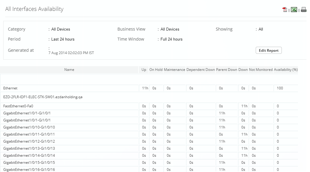Screen dimensions: 310x172
Task: Select the Ethernet interface row
Action: click(x=10, y=88)
